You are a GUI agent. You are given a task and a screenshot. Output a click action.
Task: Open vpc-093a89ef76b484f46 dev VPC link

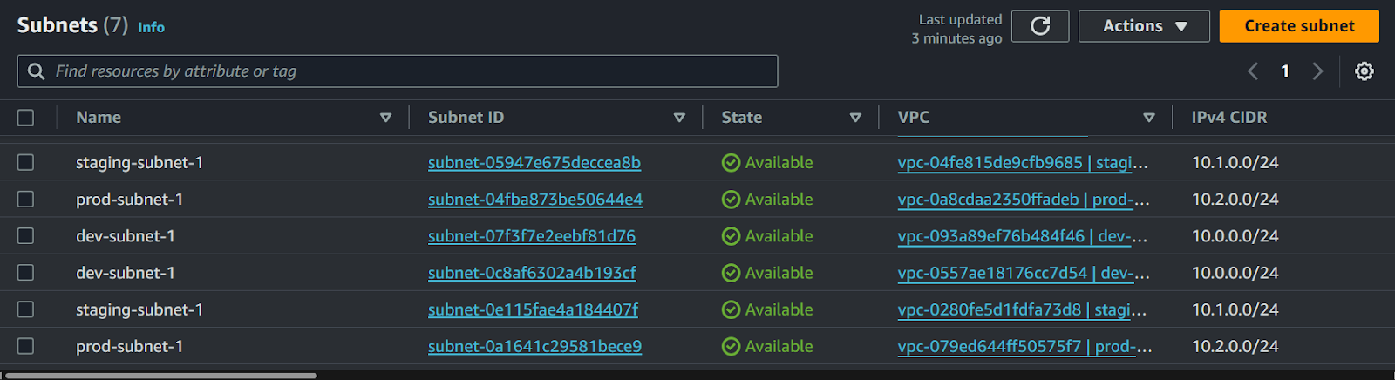1023,236
